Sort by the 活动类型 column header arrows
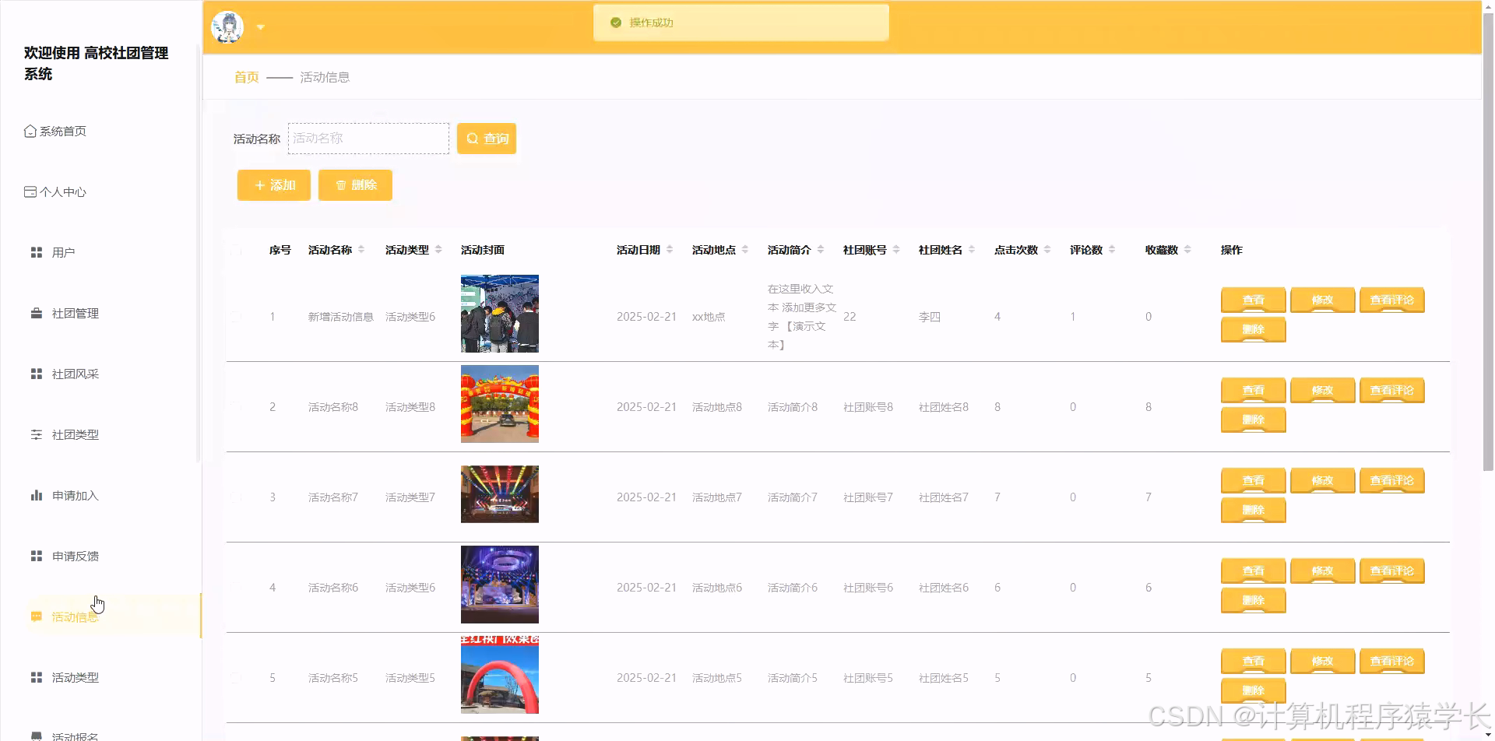The width and height of the screenshot is (1495, 741). pyautogui.click(x=438, y=250)
